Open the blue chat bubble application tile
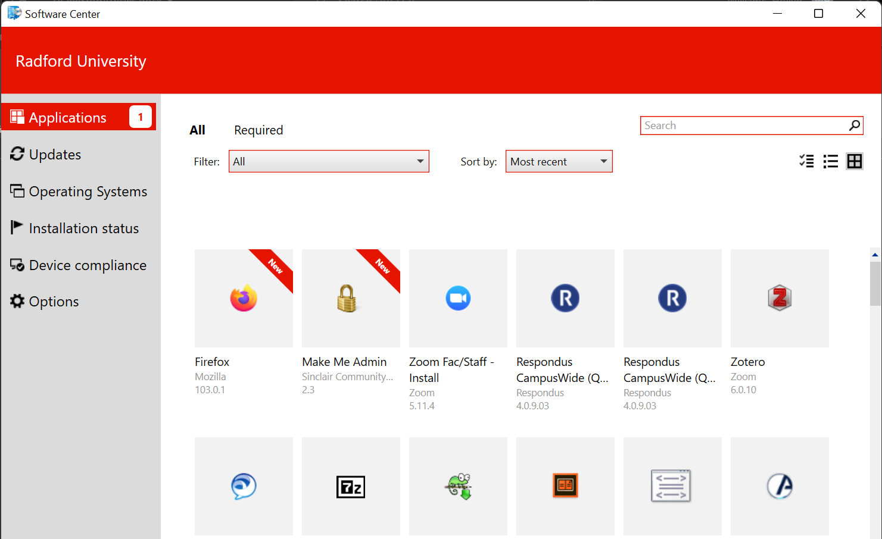The width and height of the screenshot is (882, 539). point(244,486)
